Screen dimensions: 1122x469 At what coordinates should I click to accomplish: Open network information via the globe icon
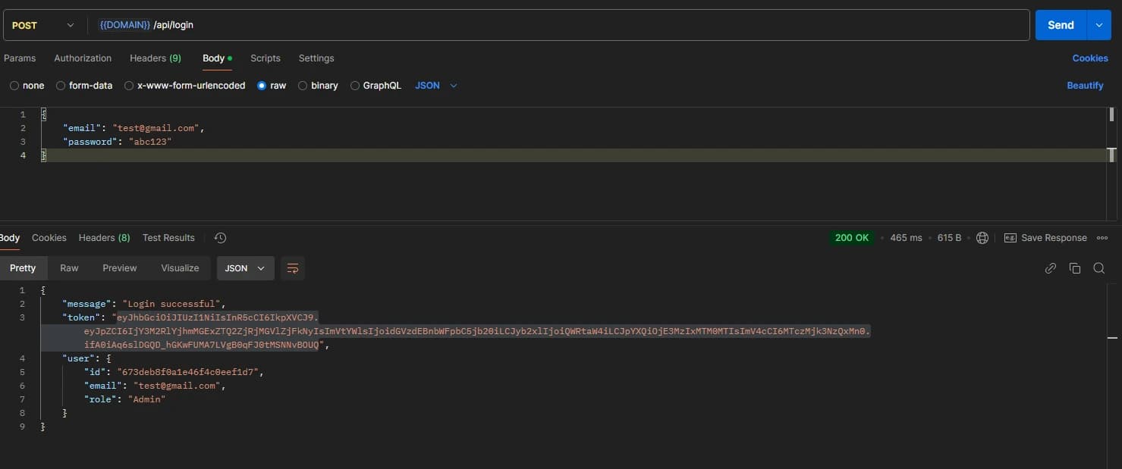click(982, 237)
